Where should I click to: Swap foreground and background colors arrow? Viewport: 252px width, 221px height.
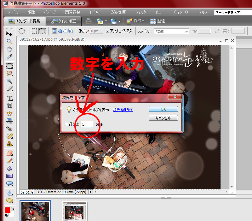13,208
